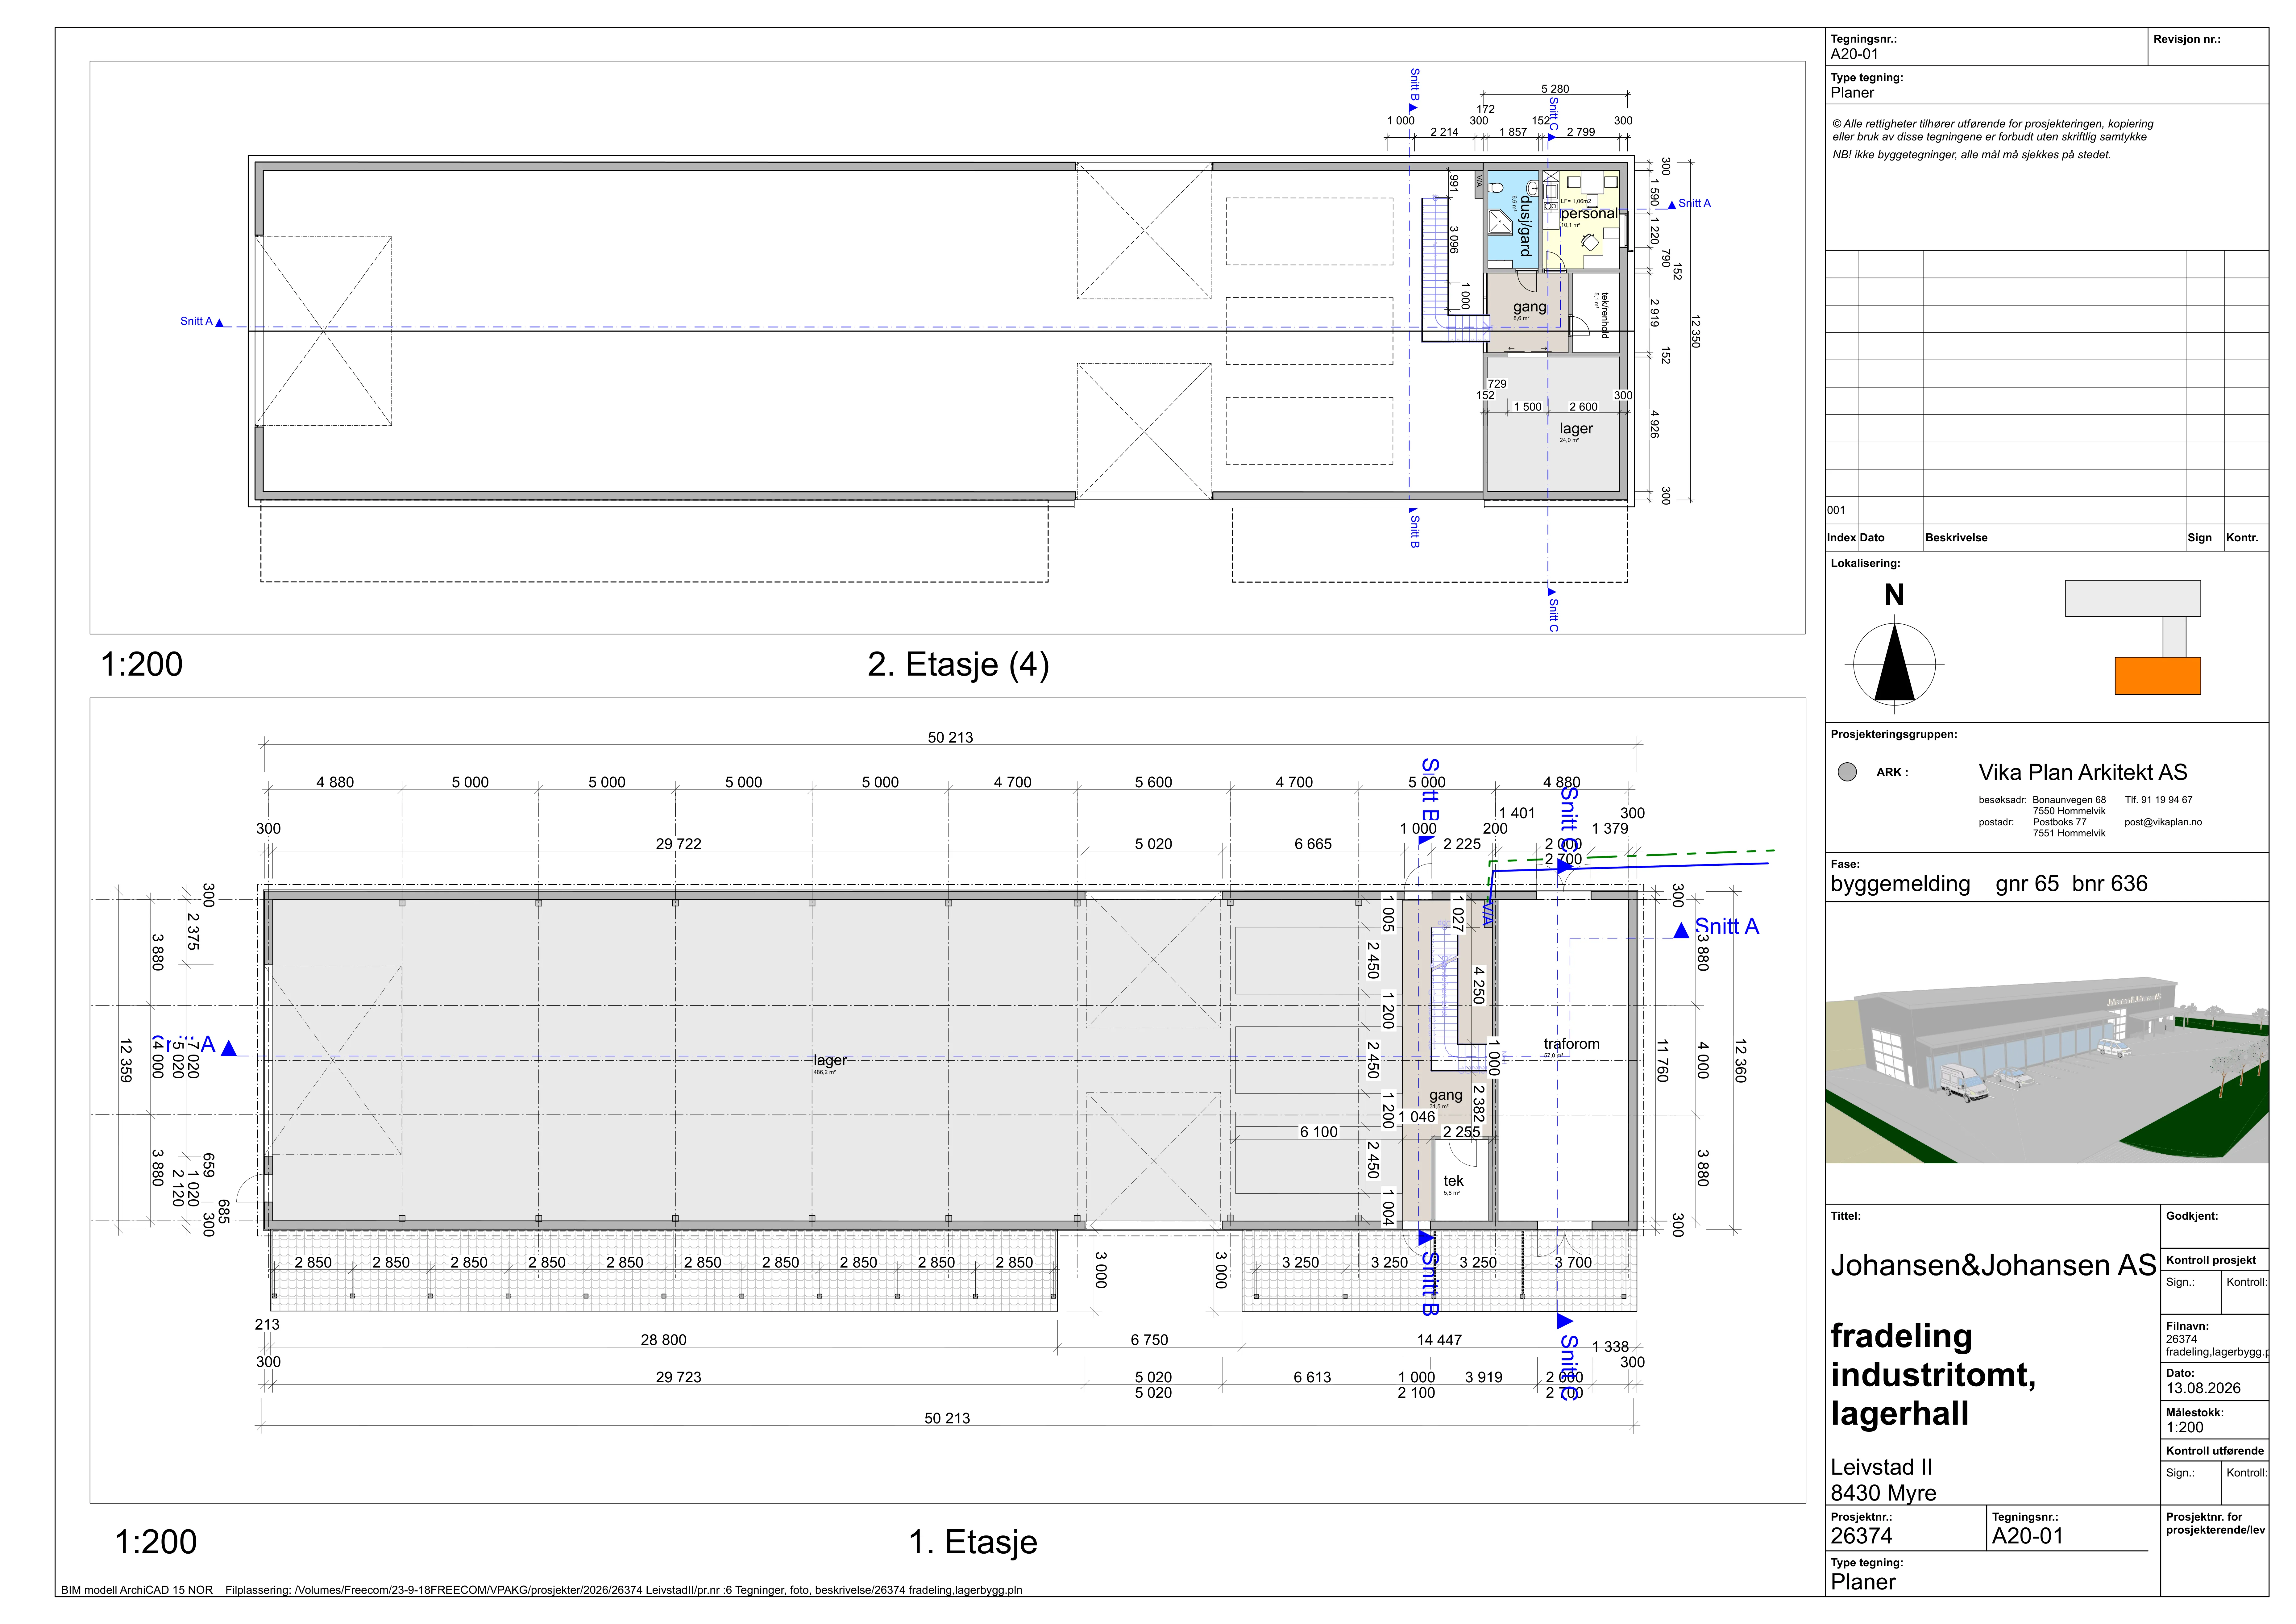Image resolution: width=2296 pixels, height=1624 pixels.
Task: Select the date value 13.08.2026
Action: click(2203, 1388)
